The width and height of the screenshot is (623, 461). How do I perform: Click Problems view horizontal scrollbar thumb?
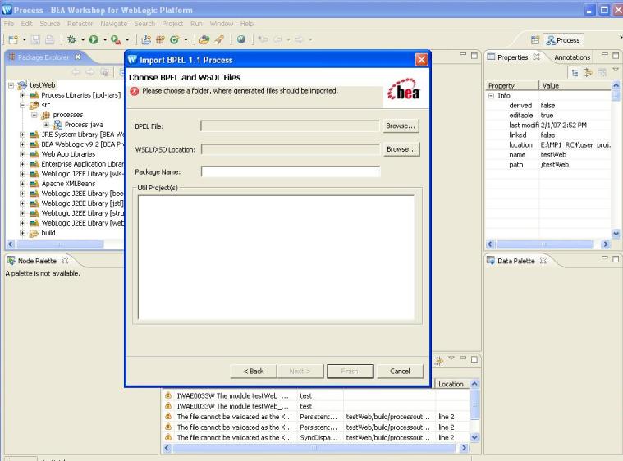pos(314,448)
